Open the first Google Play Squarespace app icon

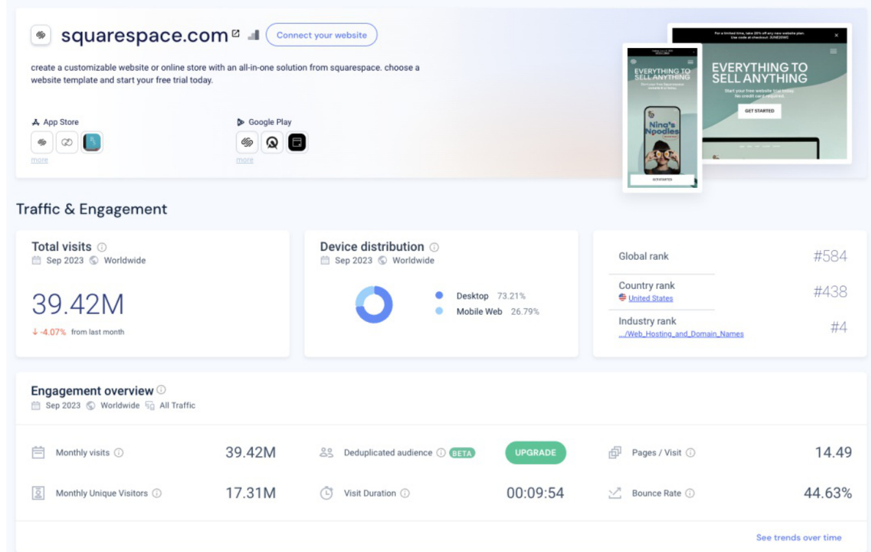pyautogui.click(x=247, y=142)
